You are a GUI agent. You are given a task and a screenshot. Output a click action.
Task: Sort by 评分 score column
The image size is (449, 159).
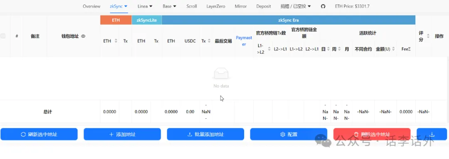pyautogui.click(x=428, y=36)
